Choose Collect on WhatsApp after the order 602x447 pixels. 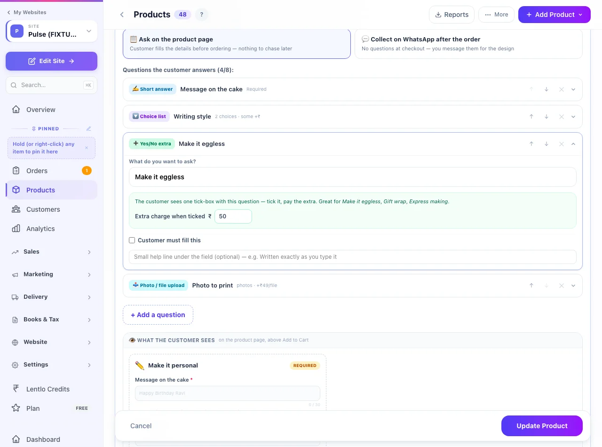click(468, 44)
